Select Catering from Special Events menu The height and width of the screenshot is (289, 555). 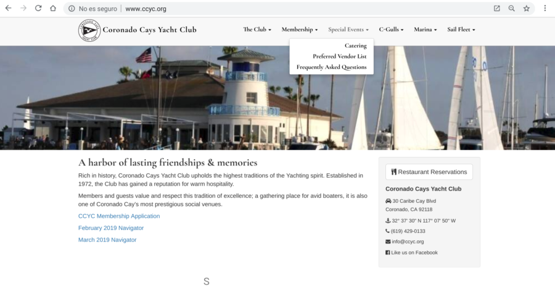pyautogui.click(x=356, y=46)
